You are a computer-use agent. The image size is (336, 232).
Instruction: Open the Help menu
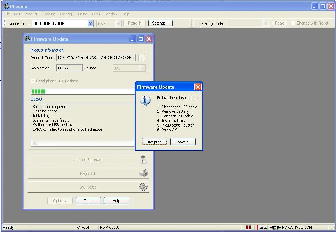(x=126, y=14)
